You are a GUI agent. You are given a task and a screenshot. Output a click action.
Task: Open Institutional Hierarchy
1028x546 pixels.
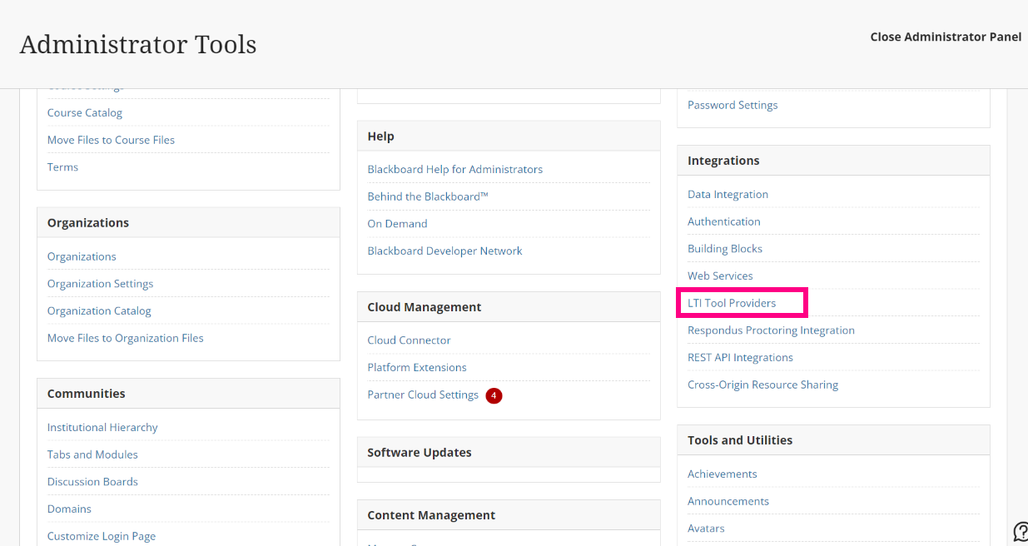102,427
